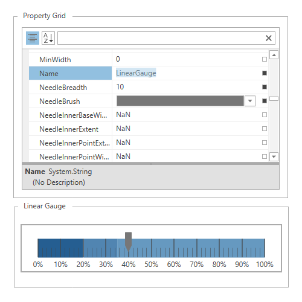Screen dimensions: 302x302
Task: Click the gray NeedleBrush color swatch
Action: click(x=180, y=101)
